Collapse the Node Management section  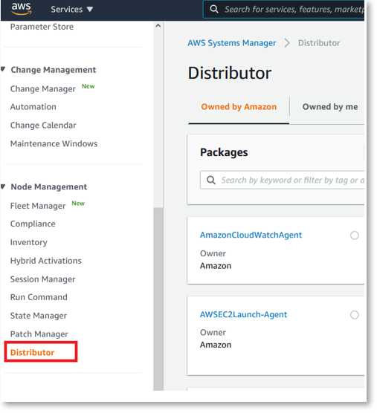[x=3, y=186]
